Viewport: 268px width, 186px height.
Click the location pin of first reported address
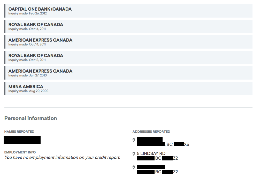point(134,140)
